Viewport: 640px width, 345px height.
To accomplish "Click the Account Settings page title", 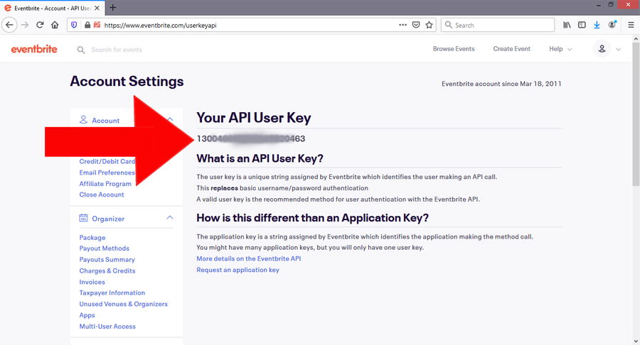I will pyautogui.click(x=127, y=82).
